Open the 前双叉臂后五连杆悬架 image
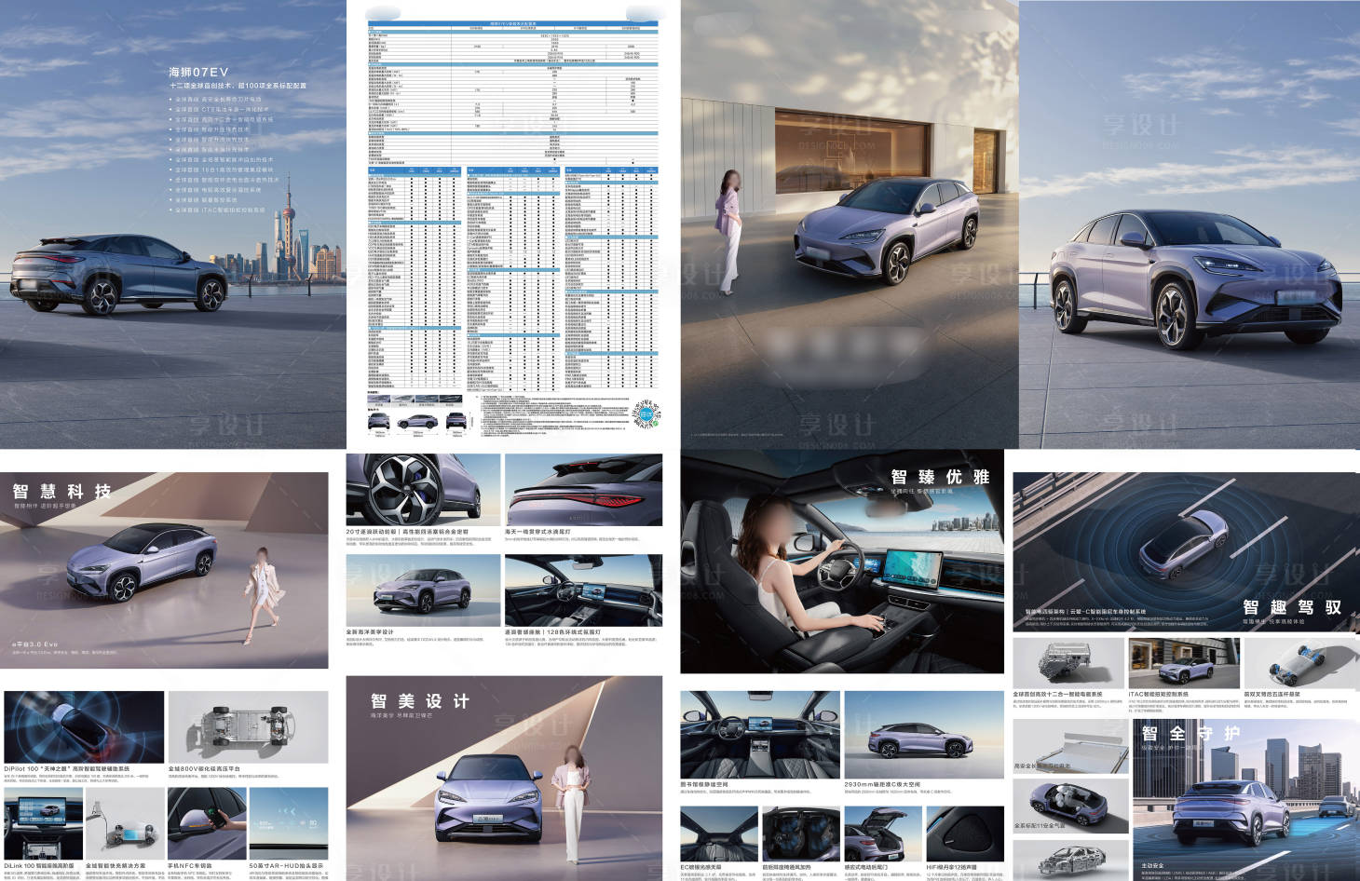Screen dimensions: 1360x881 click(x=1300, y=663)
